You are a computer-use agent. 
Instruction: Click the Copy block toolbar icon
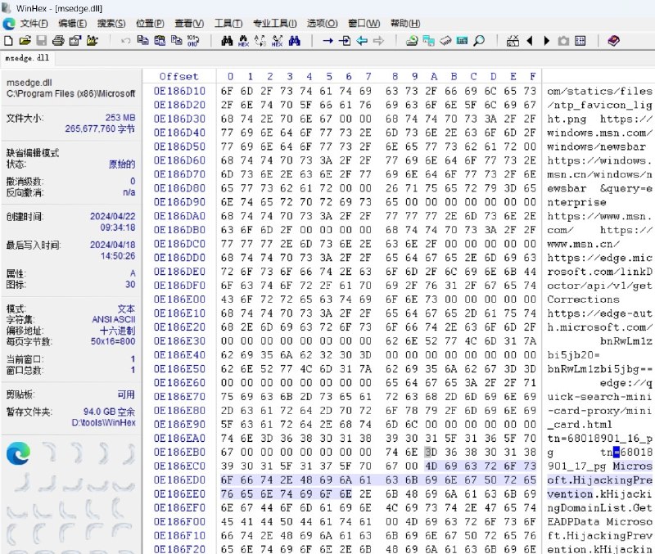(x=142, y=40)
